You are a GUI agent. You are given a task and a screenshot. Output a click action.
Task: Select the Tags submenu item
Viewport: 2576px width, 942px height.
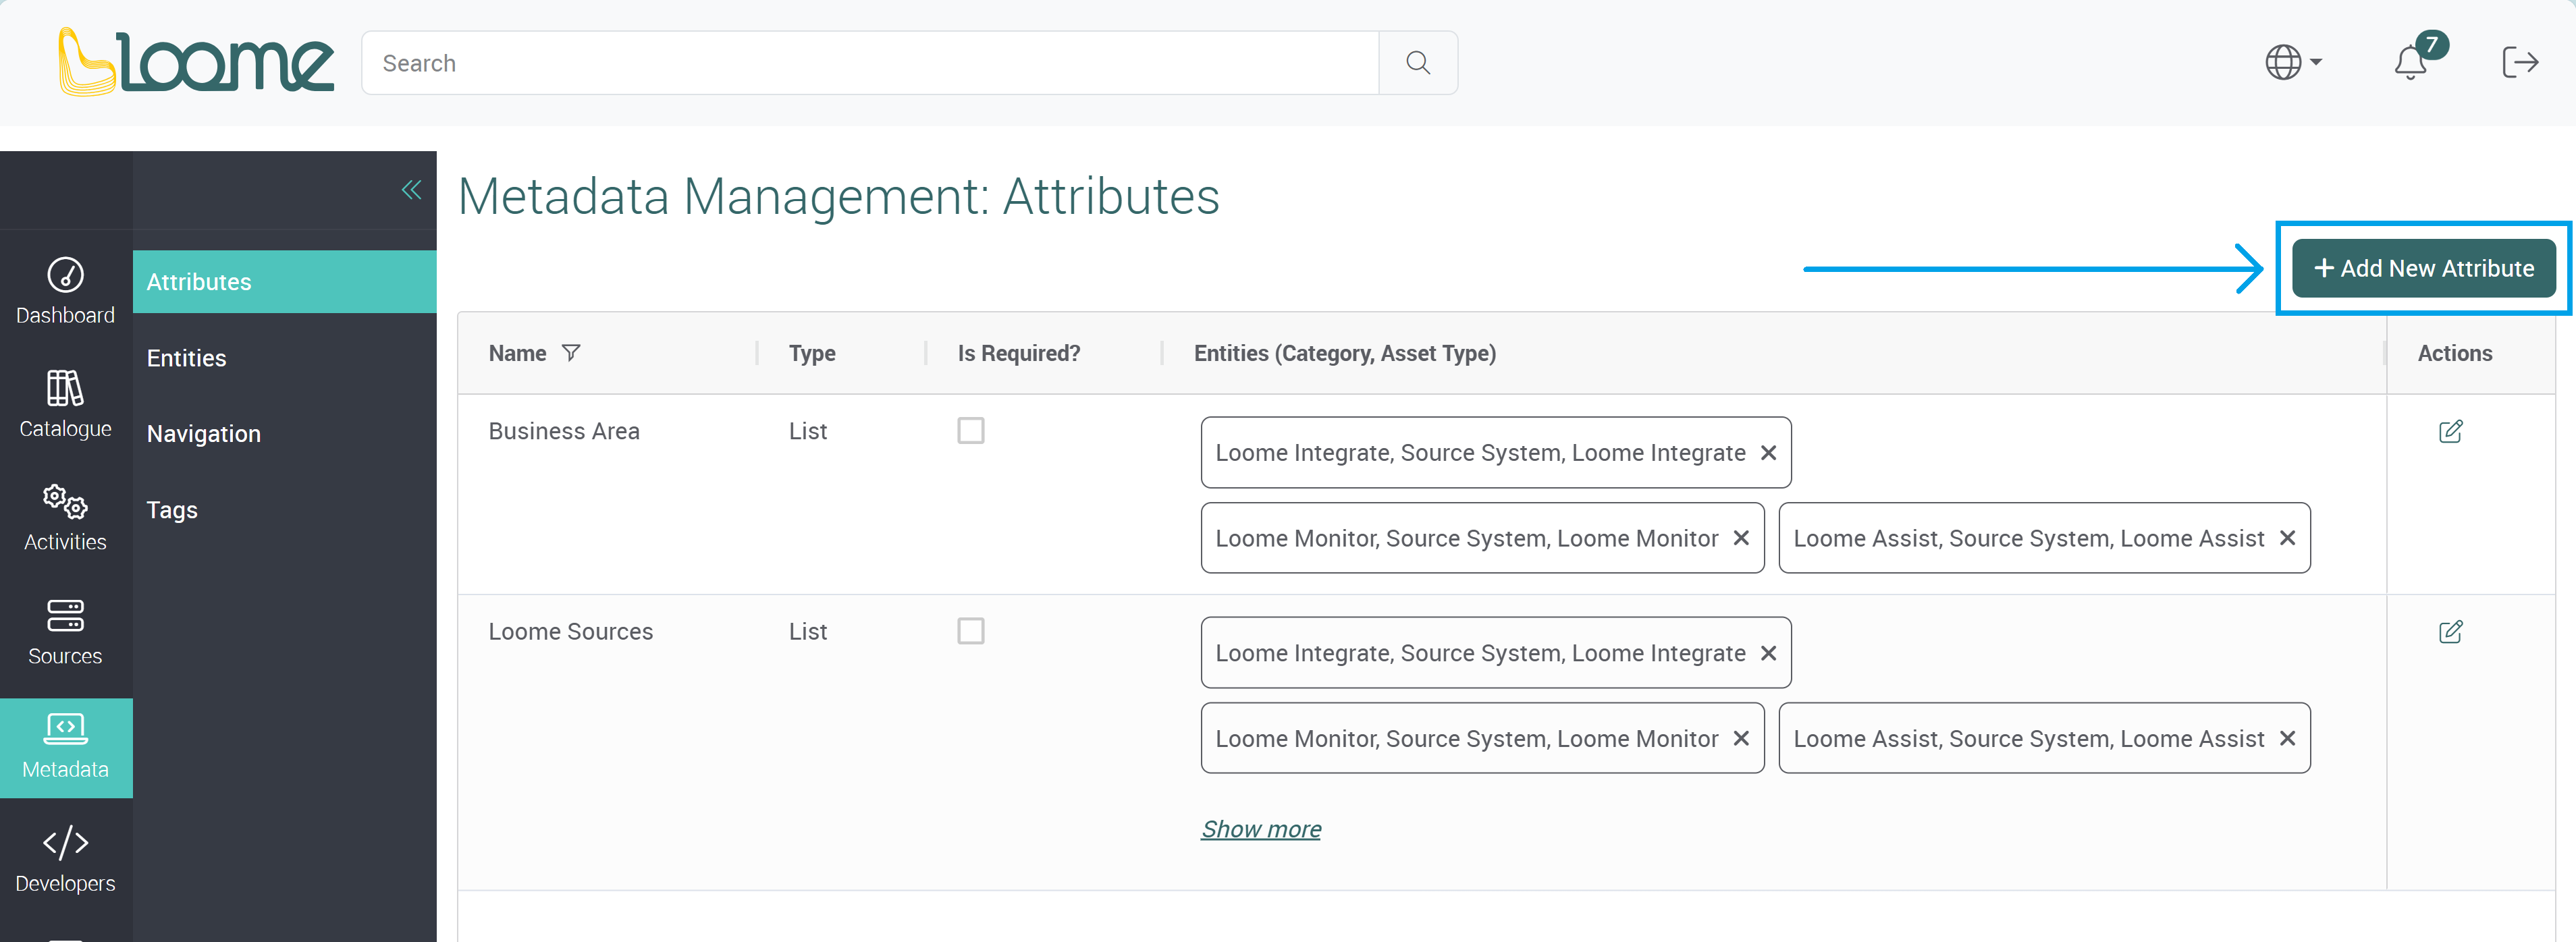pos(284,510)
